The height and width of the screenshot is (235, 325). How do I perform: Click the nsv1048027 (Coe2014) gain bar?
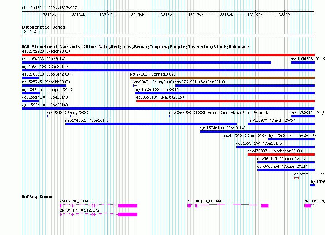[151, 124]
